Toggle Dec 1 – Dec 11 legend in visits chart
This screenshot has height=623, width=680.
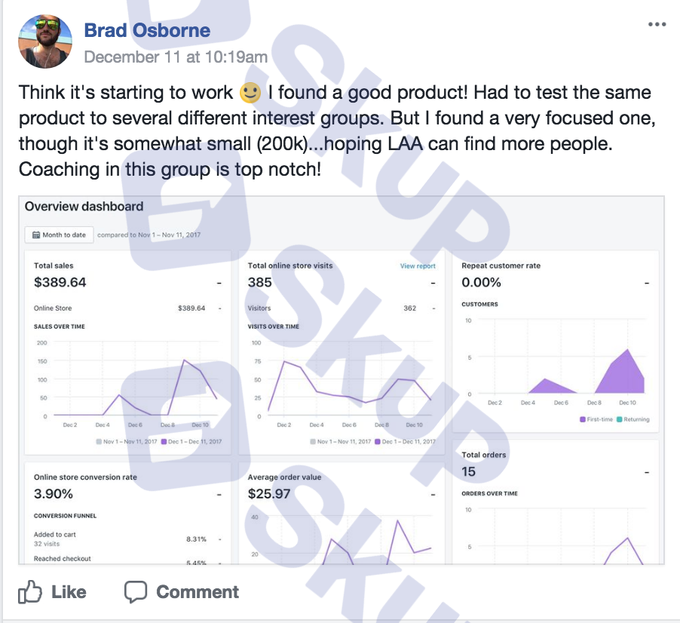(405, 442)
